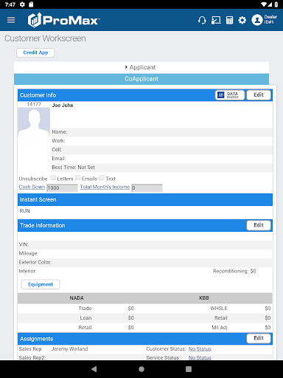Check the Emails unsubscribe checkbox
The height and width of the screenshot is (378, 283).
click(78, 178)
